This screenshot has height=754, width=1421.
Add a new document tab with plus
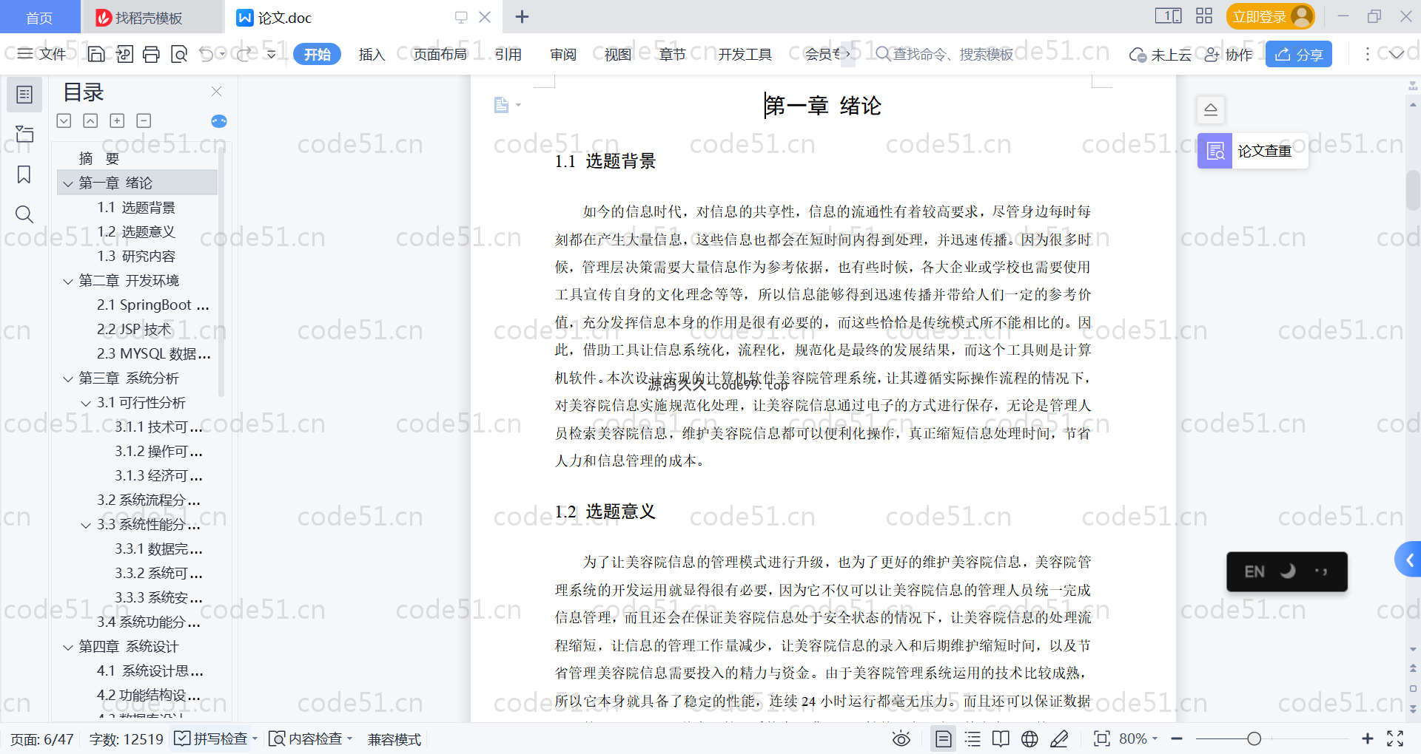coord(522,16)
